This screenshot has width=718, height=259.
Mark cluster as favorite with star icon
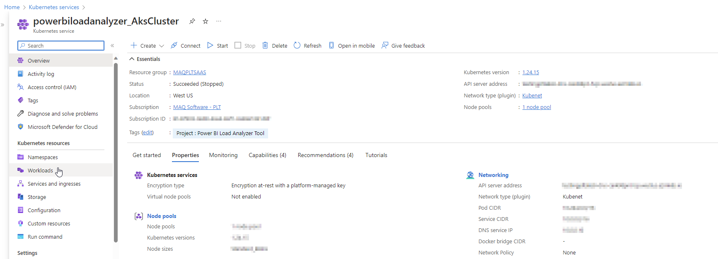[x=205, y=21]
